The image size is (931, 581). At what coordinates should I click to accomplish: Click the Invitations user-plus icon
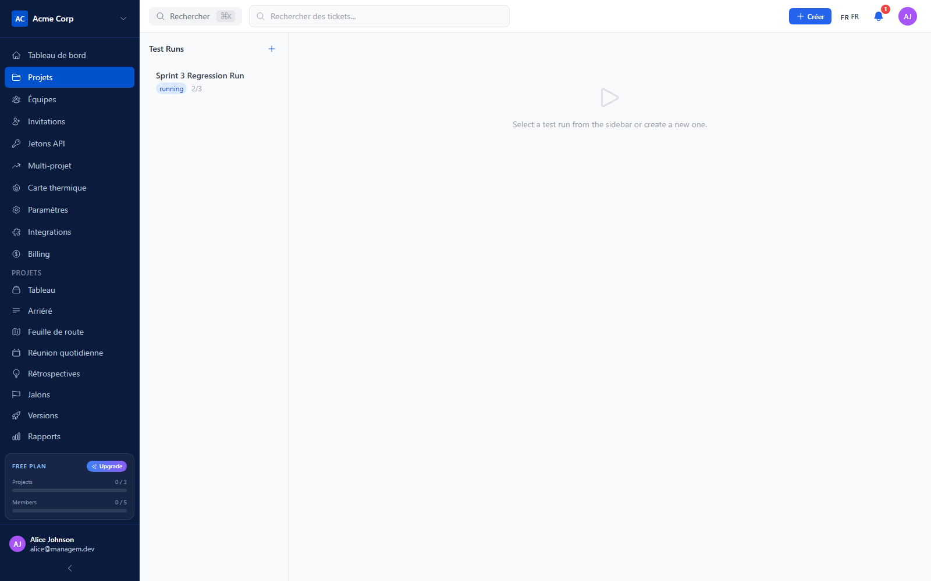(x=16, y=121)
